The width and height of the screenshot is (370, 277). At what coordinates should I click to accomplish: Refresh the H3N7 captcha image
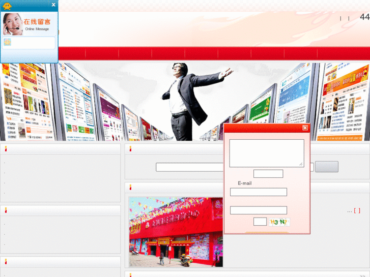tap(279, 222)
